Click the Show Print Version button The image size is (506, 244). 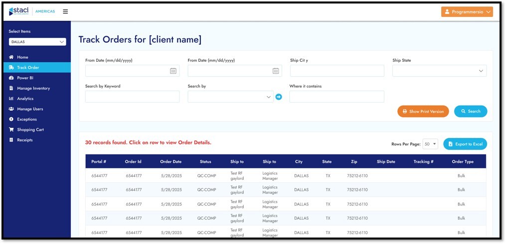pos(423,112)
